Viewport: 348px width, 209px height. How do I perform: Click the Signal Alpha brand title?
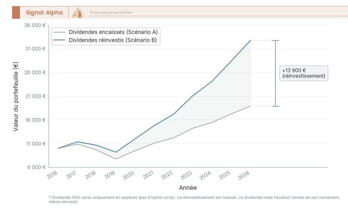coord(44,12)
